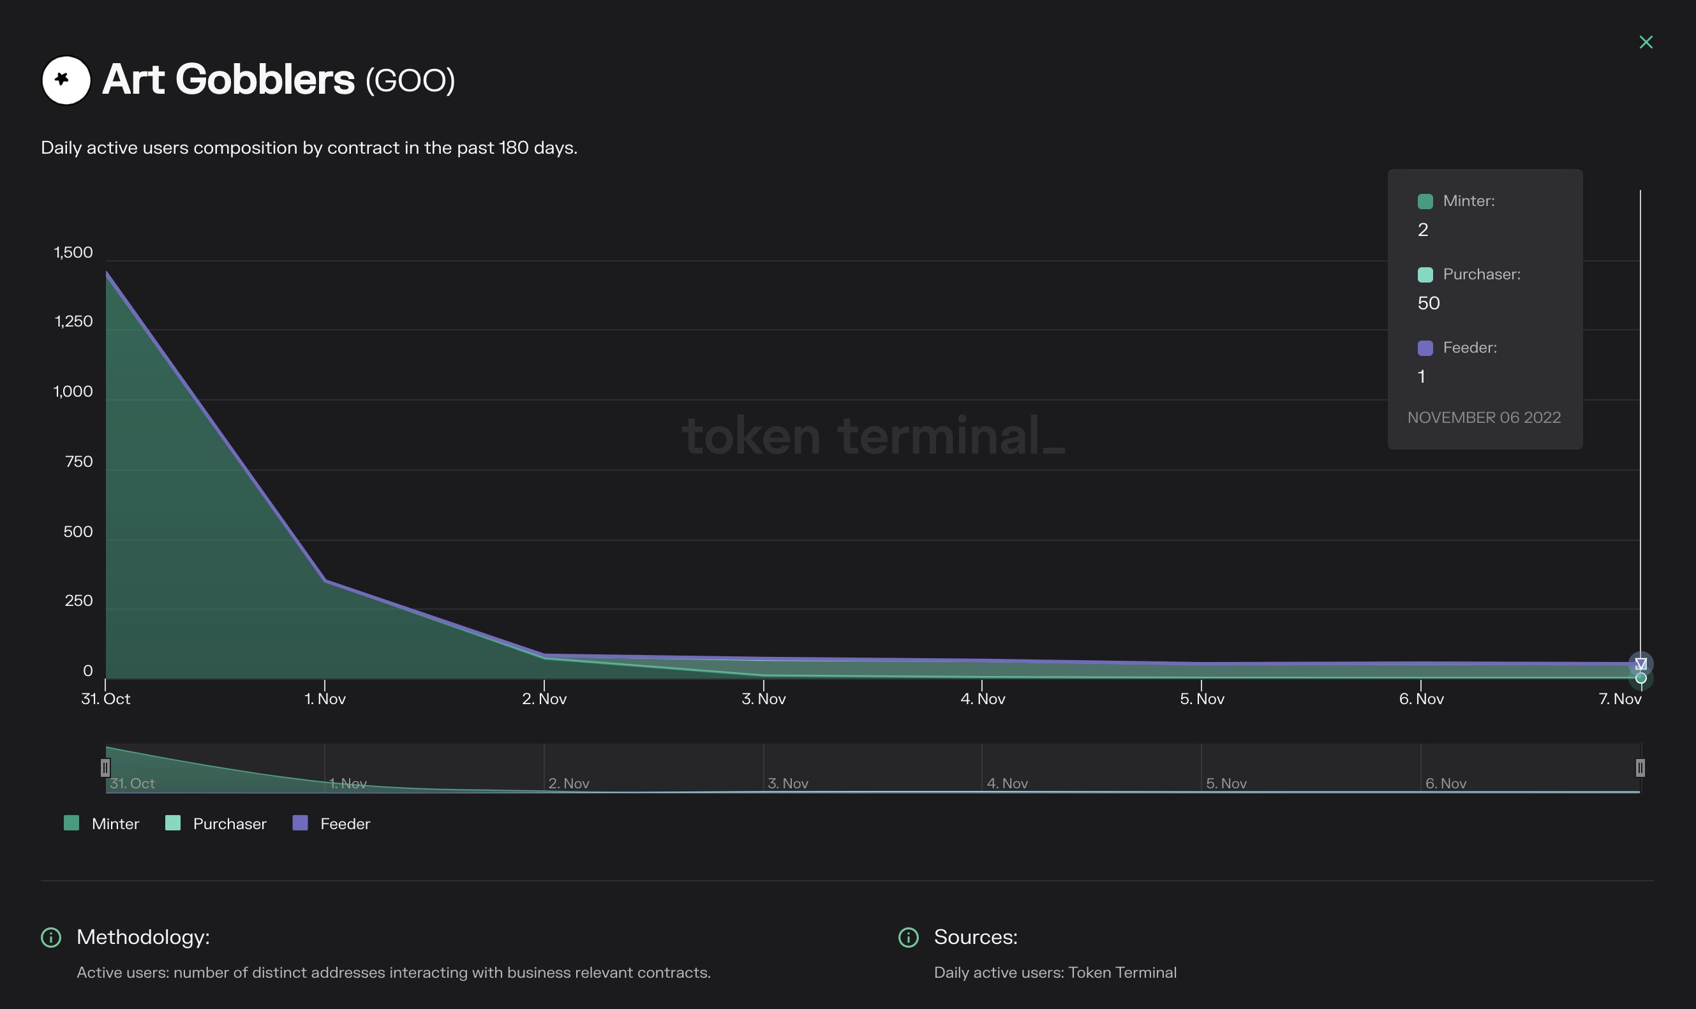Click the 5. Nov x-axis label
The image size is (1696, 1009).
point(1202,699)
